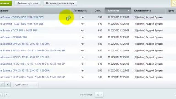Select 'Нет' in the TVX7 SES row
This screenshot has height=99, width=176.
coord(82,31)
